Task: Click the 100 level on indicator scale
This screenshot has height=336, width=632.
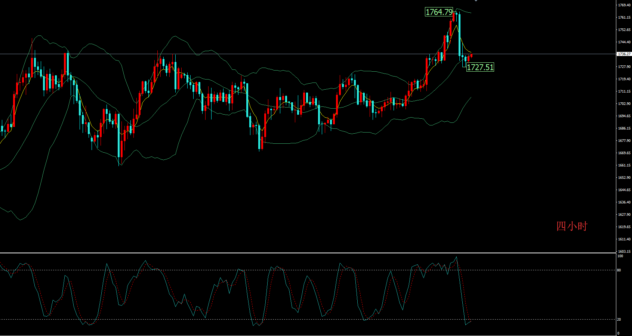Action: [620, 256]
